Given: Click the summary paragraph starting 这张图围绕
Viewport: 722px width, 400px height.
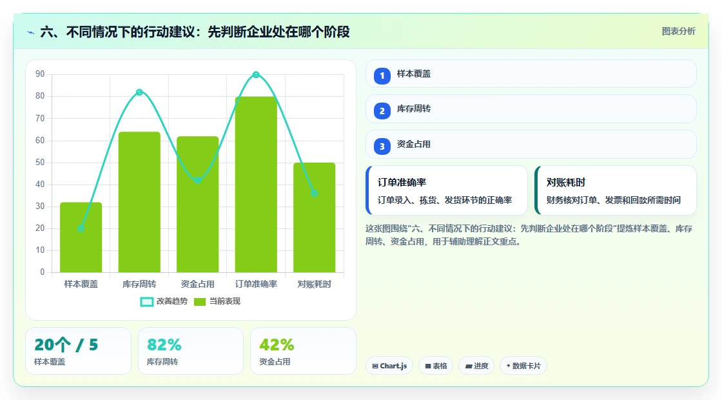Looking at the screenshot, I should pos(529,235).
